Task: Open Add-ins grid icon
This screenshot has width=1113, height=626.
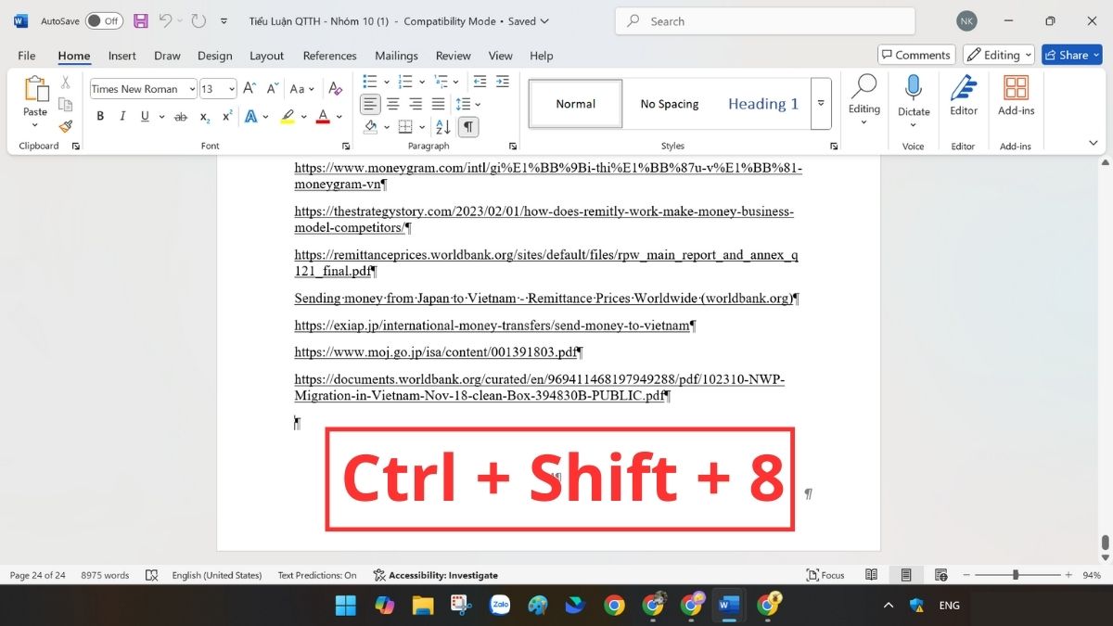Action: tap(1016, 88)
